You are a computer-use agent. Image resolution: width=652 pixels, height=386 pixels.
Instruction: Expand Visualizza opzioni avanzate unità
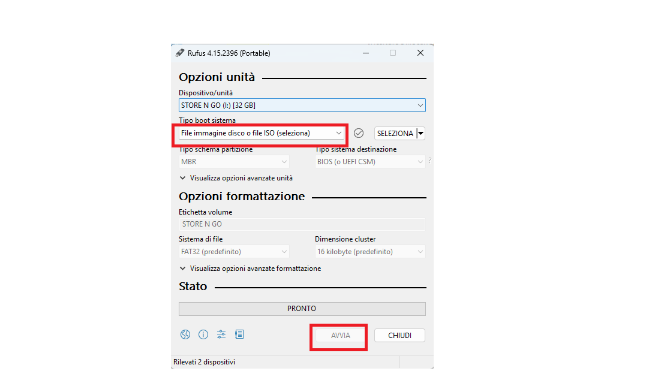click(x=236, y=178)
